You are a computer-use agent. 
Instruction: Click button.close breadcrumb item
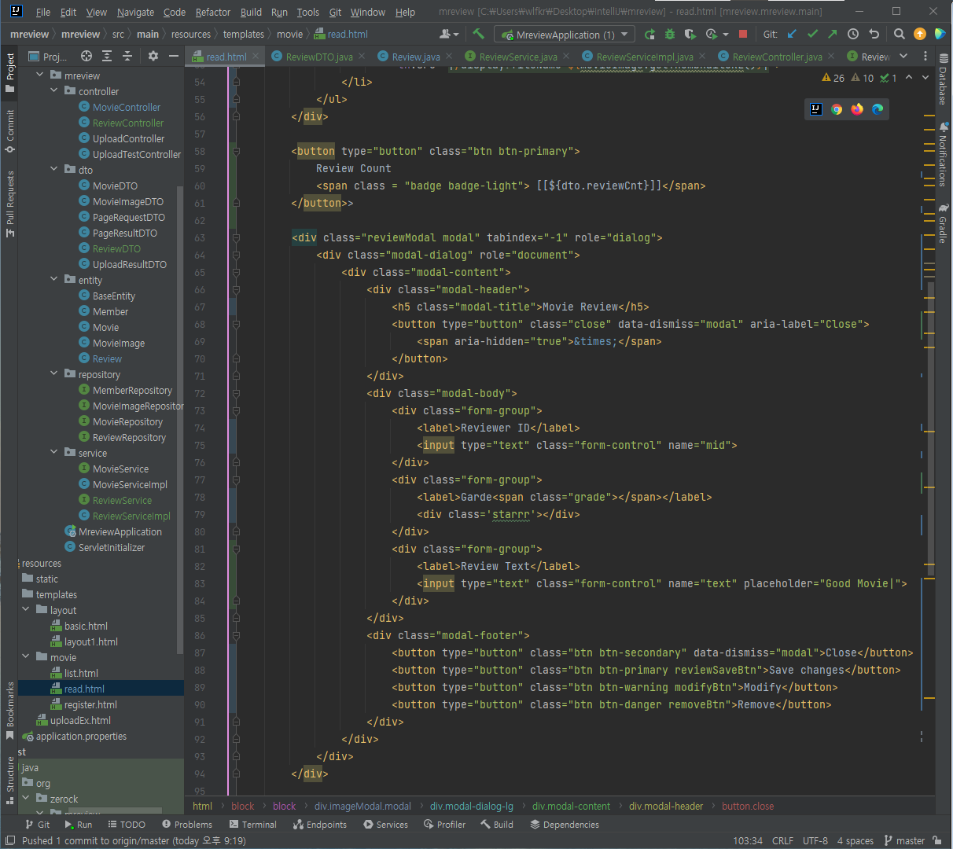tap(748, 806)
